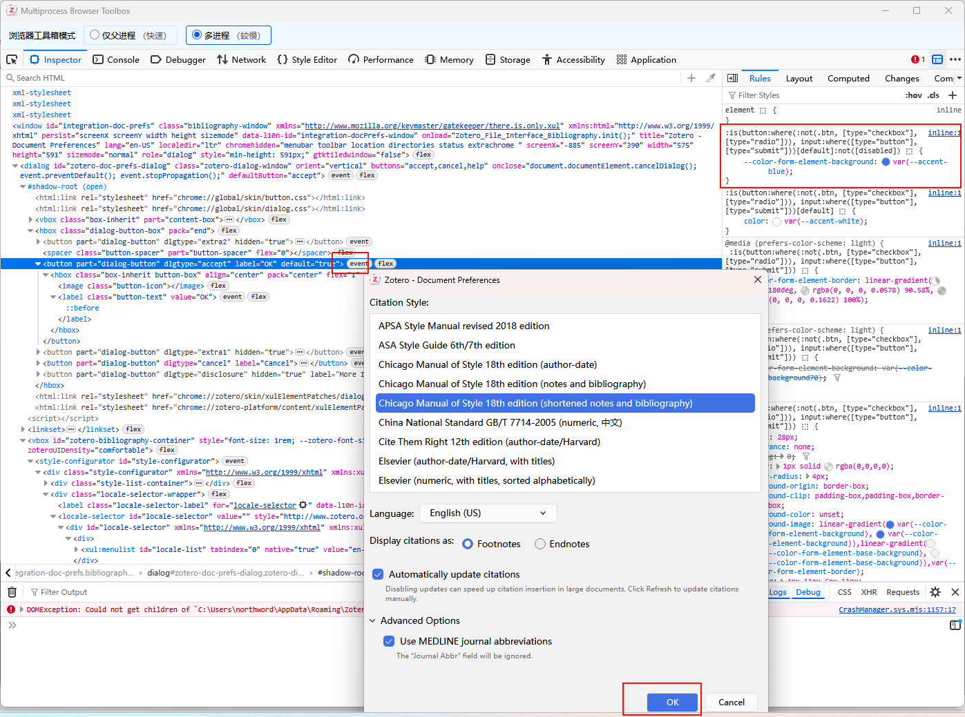This screenshot has height=717, width=965.
Task: Open the Memory tab
Action: [450, 60]
